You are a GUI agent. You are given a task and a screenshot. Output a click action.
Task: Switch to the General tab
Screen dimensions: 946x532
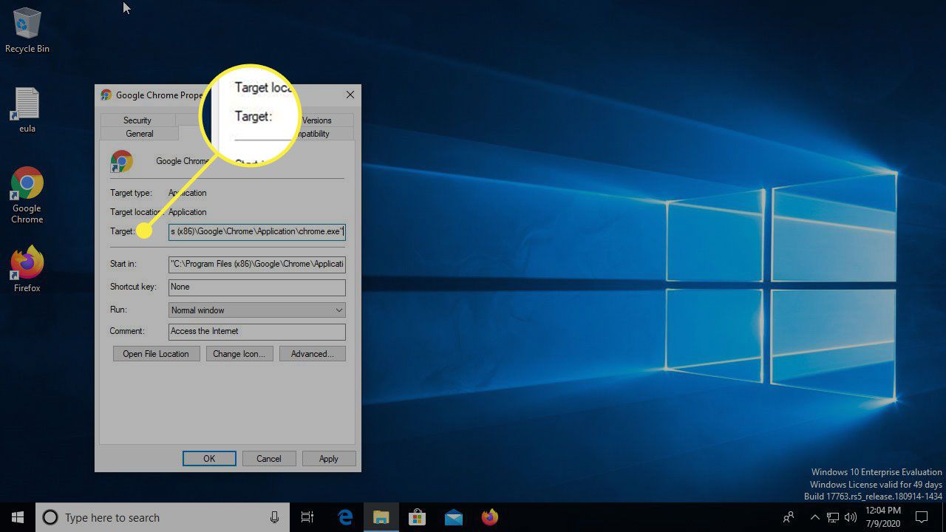pyautogui.click(x=140, y=134)
